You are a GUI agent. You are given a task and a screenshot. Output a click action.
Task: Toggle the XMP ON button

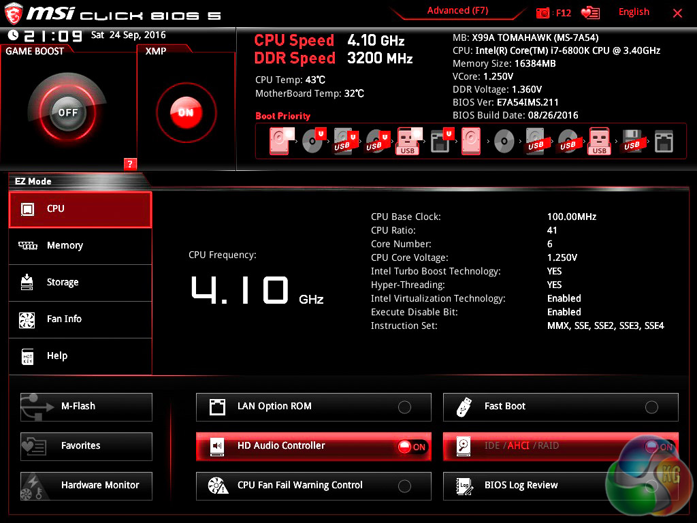click(187, 112)
